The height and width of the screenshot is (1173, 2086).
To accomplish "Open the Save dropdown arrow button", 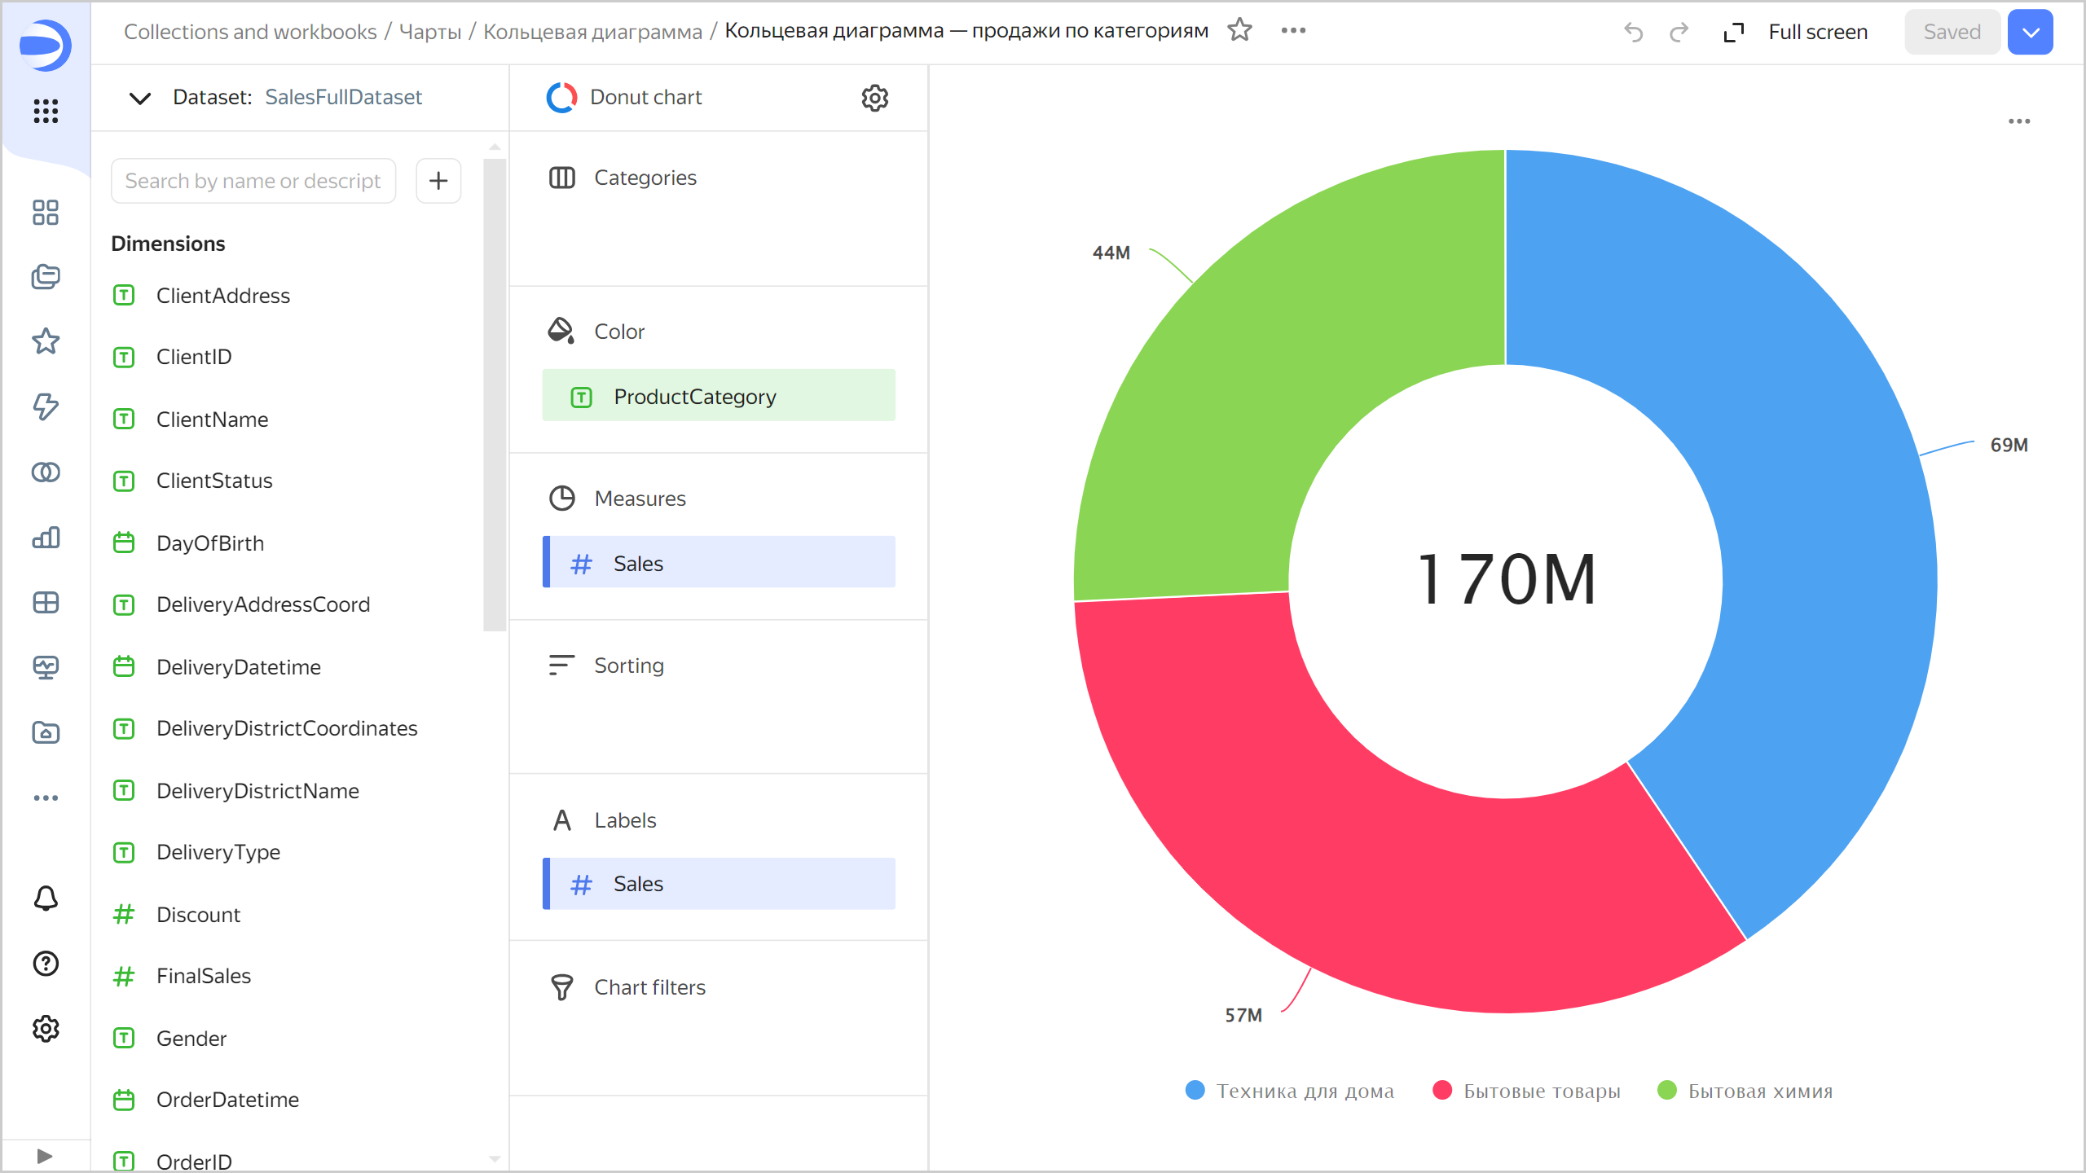I will click(2030, 32).
